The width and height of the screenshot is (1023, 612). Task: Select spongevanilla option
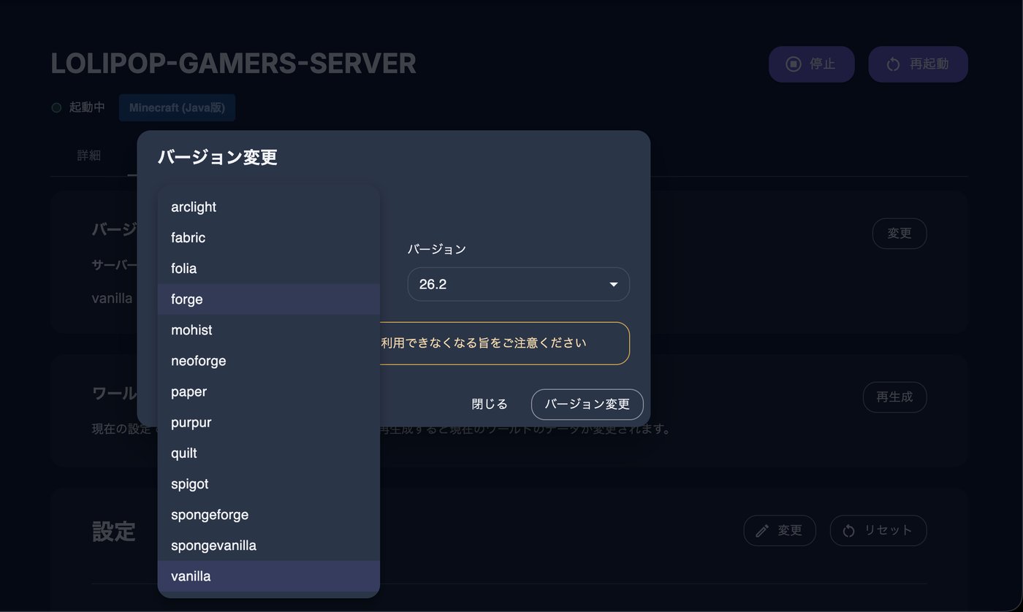click(268, 545)
